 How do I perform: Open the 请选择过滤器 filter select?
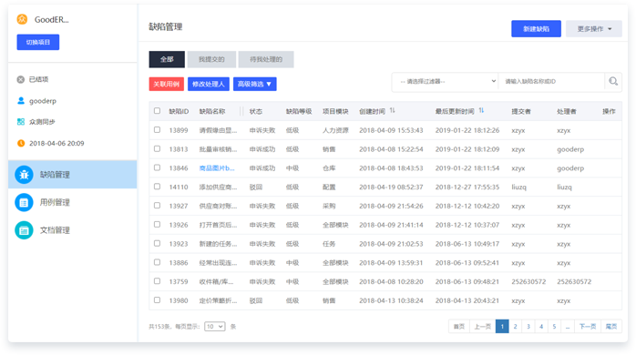pyautogui.click(x=445, y=81)
